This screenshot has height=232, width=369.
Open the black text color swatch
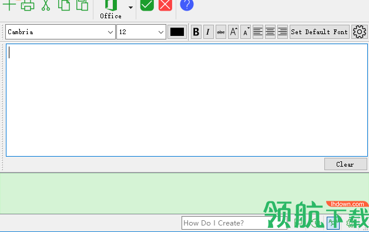click(177, 32)
